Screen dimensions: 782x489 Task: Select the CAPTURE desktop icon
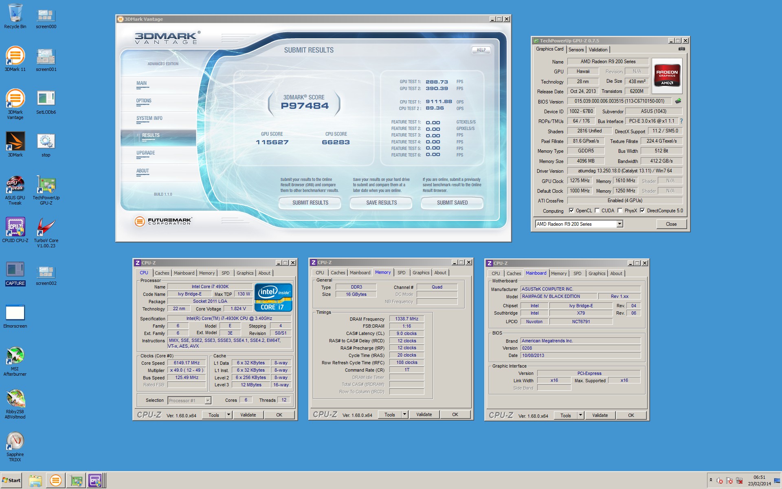pyautogui.click(x=15, y=274)
